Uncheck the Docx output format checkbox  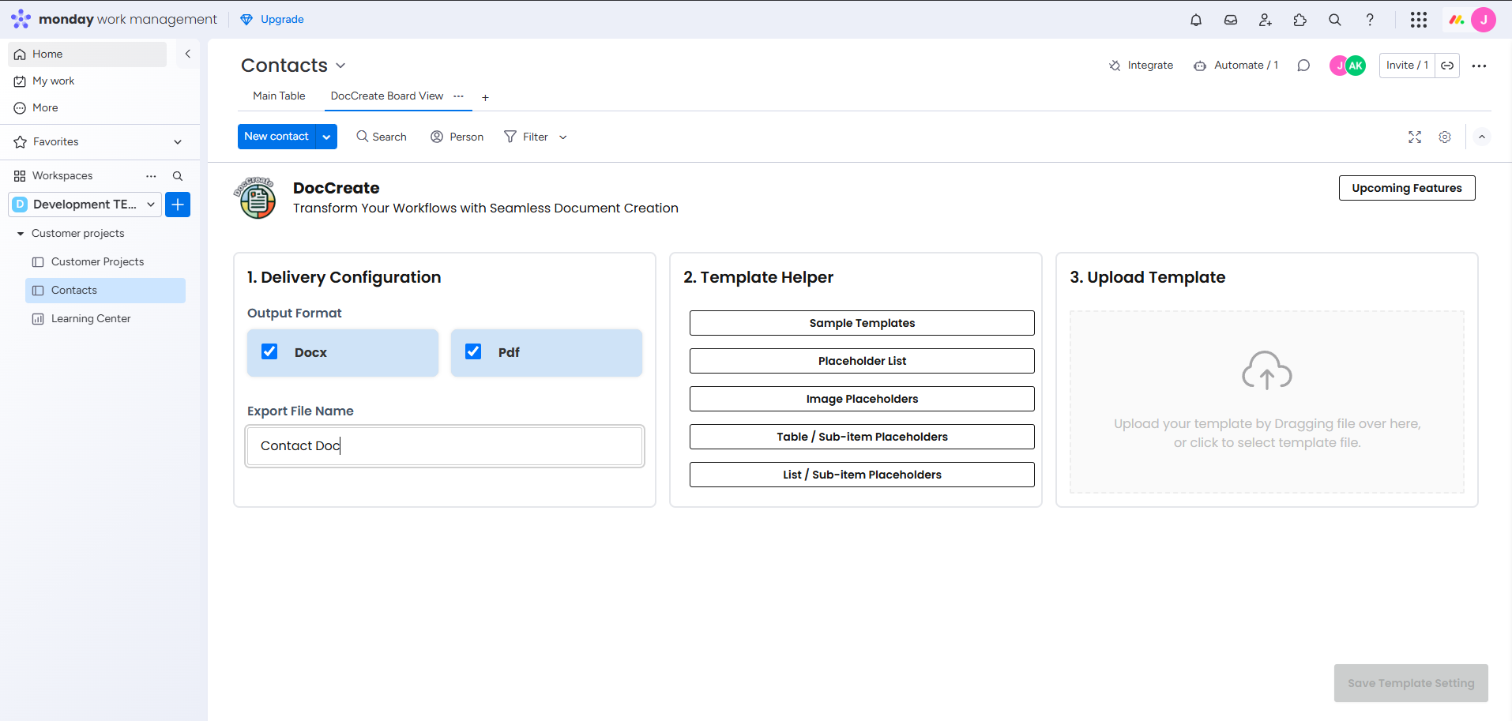click(x=269, y=351)
